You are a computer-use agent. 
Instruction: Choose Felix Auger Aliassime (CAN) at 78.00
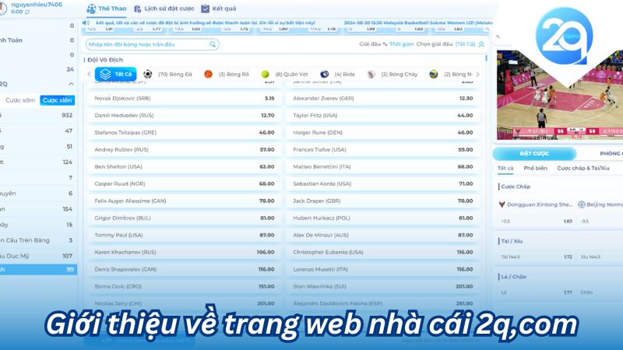click(185, 201)
